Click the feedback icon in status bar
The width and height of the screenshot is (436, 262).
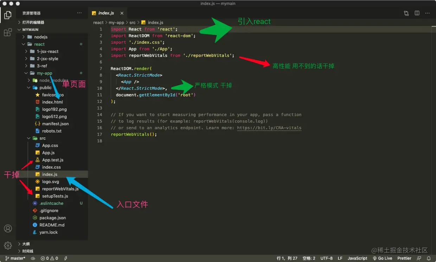click(419, 258)
